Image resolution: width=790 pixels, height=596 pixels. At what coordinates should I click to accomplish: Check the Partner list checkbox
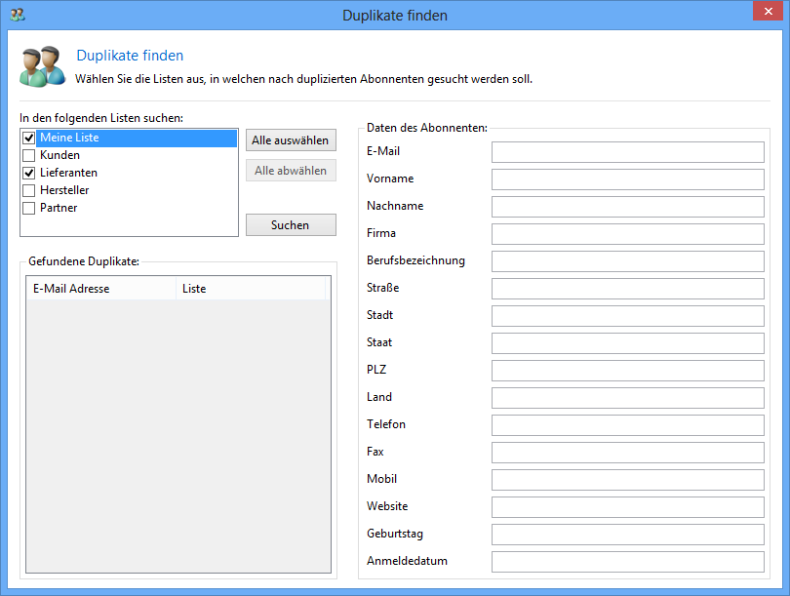click(x=29, y=209)
